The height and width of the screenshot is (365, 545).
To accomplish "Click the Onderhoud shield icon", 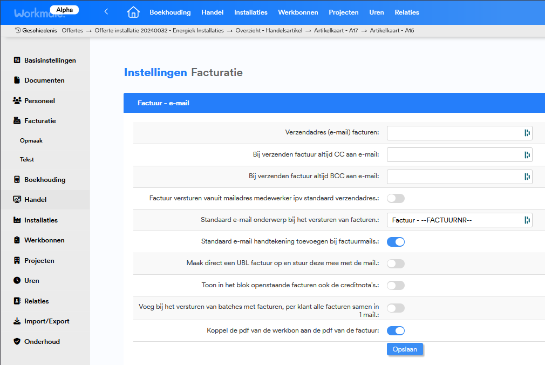I will [x=17, y=342].
